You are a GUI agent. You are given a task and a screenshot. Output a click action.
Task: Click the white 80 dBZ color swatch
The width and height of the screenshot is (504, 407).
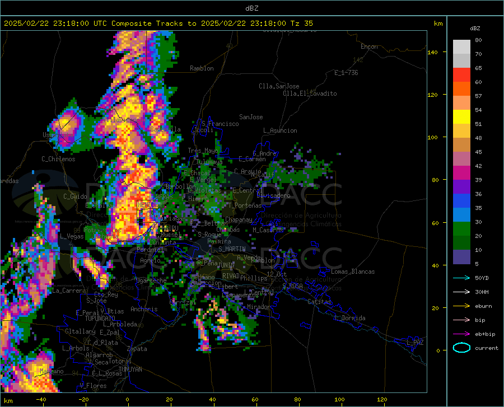[461, 47]
